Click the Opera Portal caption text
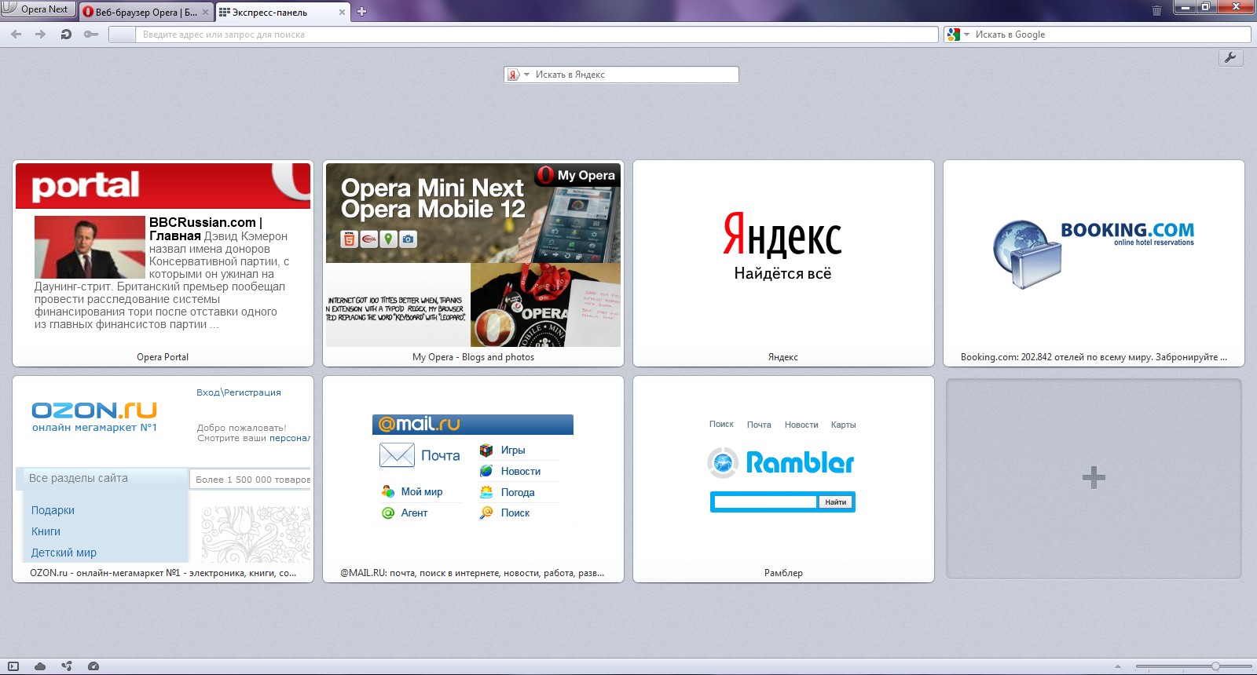This screenshot has width=1257, height=675. pyautogui.click(x=163, y=357)
